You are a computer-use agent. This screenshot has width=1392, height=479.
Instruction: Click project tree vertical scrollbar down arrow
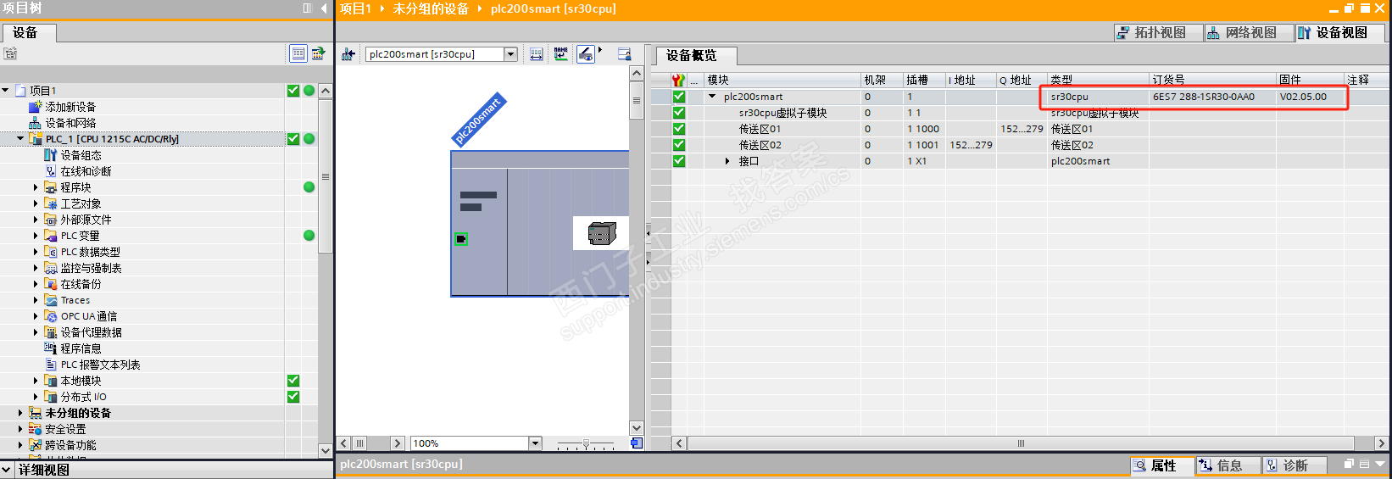tap(326, 451)
